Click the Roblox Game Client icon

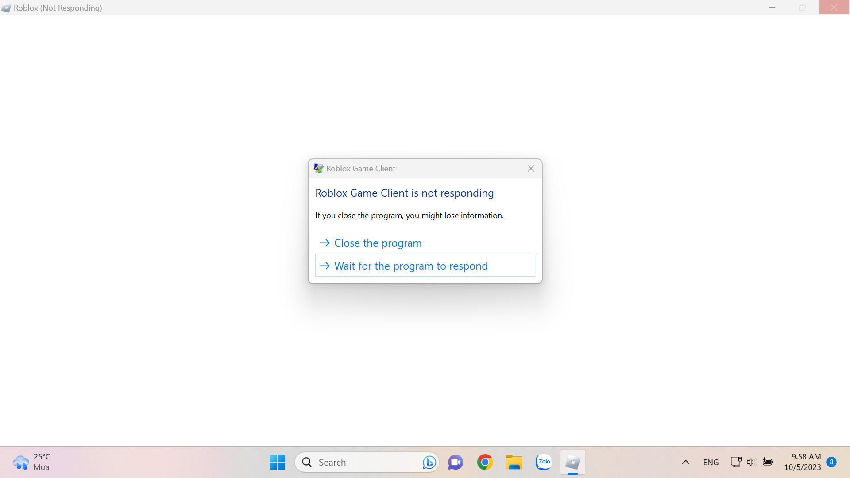click(x=319, y=169)
